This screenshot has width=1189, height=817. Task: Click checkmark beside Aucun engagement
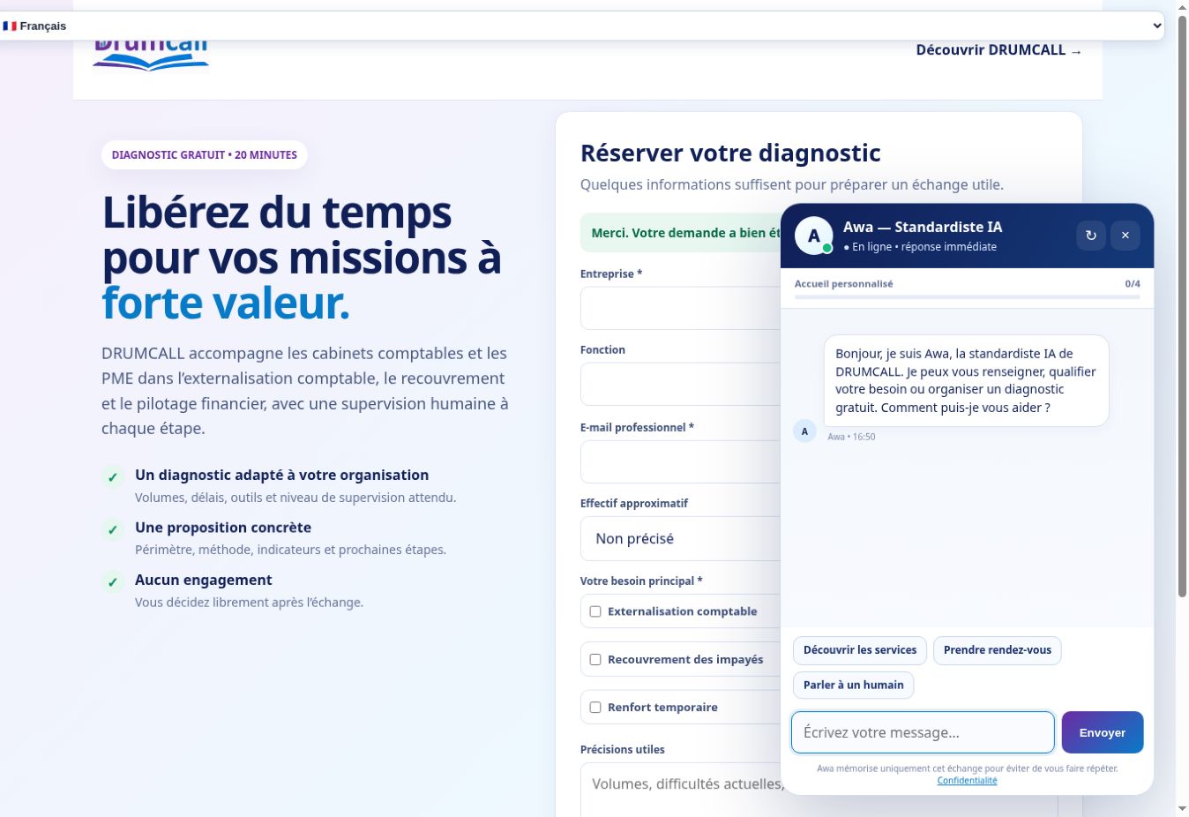pyautogui.click(x=113, y=582)
